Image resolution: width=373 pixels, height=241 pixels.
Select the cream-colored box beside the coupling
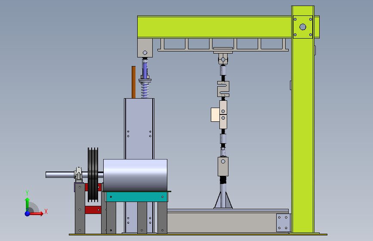[215, 115]
